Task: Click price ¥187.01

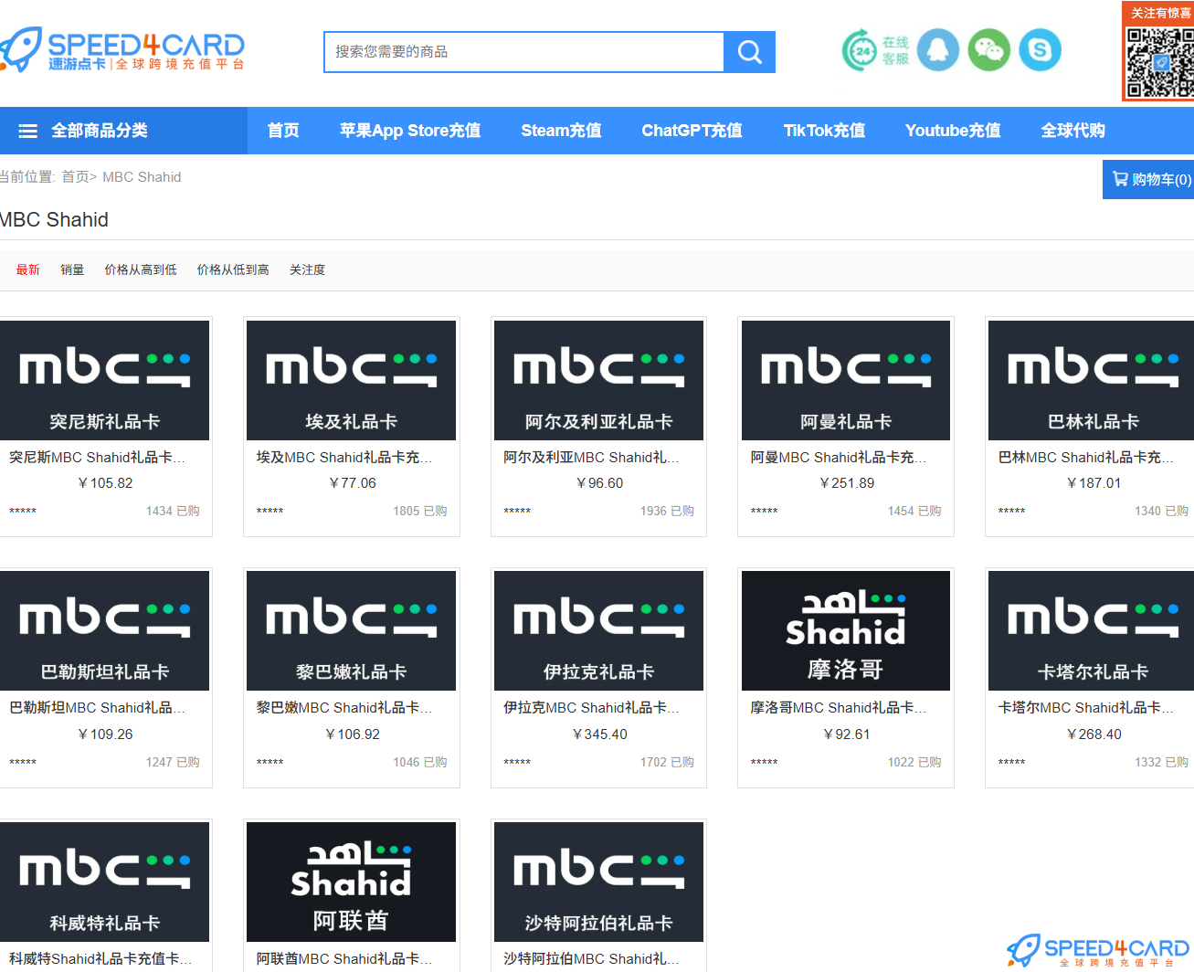Action: [x=1094, y=483]
